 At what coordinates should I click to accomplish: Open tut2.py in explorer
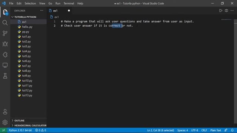coord(29,41)
